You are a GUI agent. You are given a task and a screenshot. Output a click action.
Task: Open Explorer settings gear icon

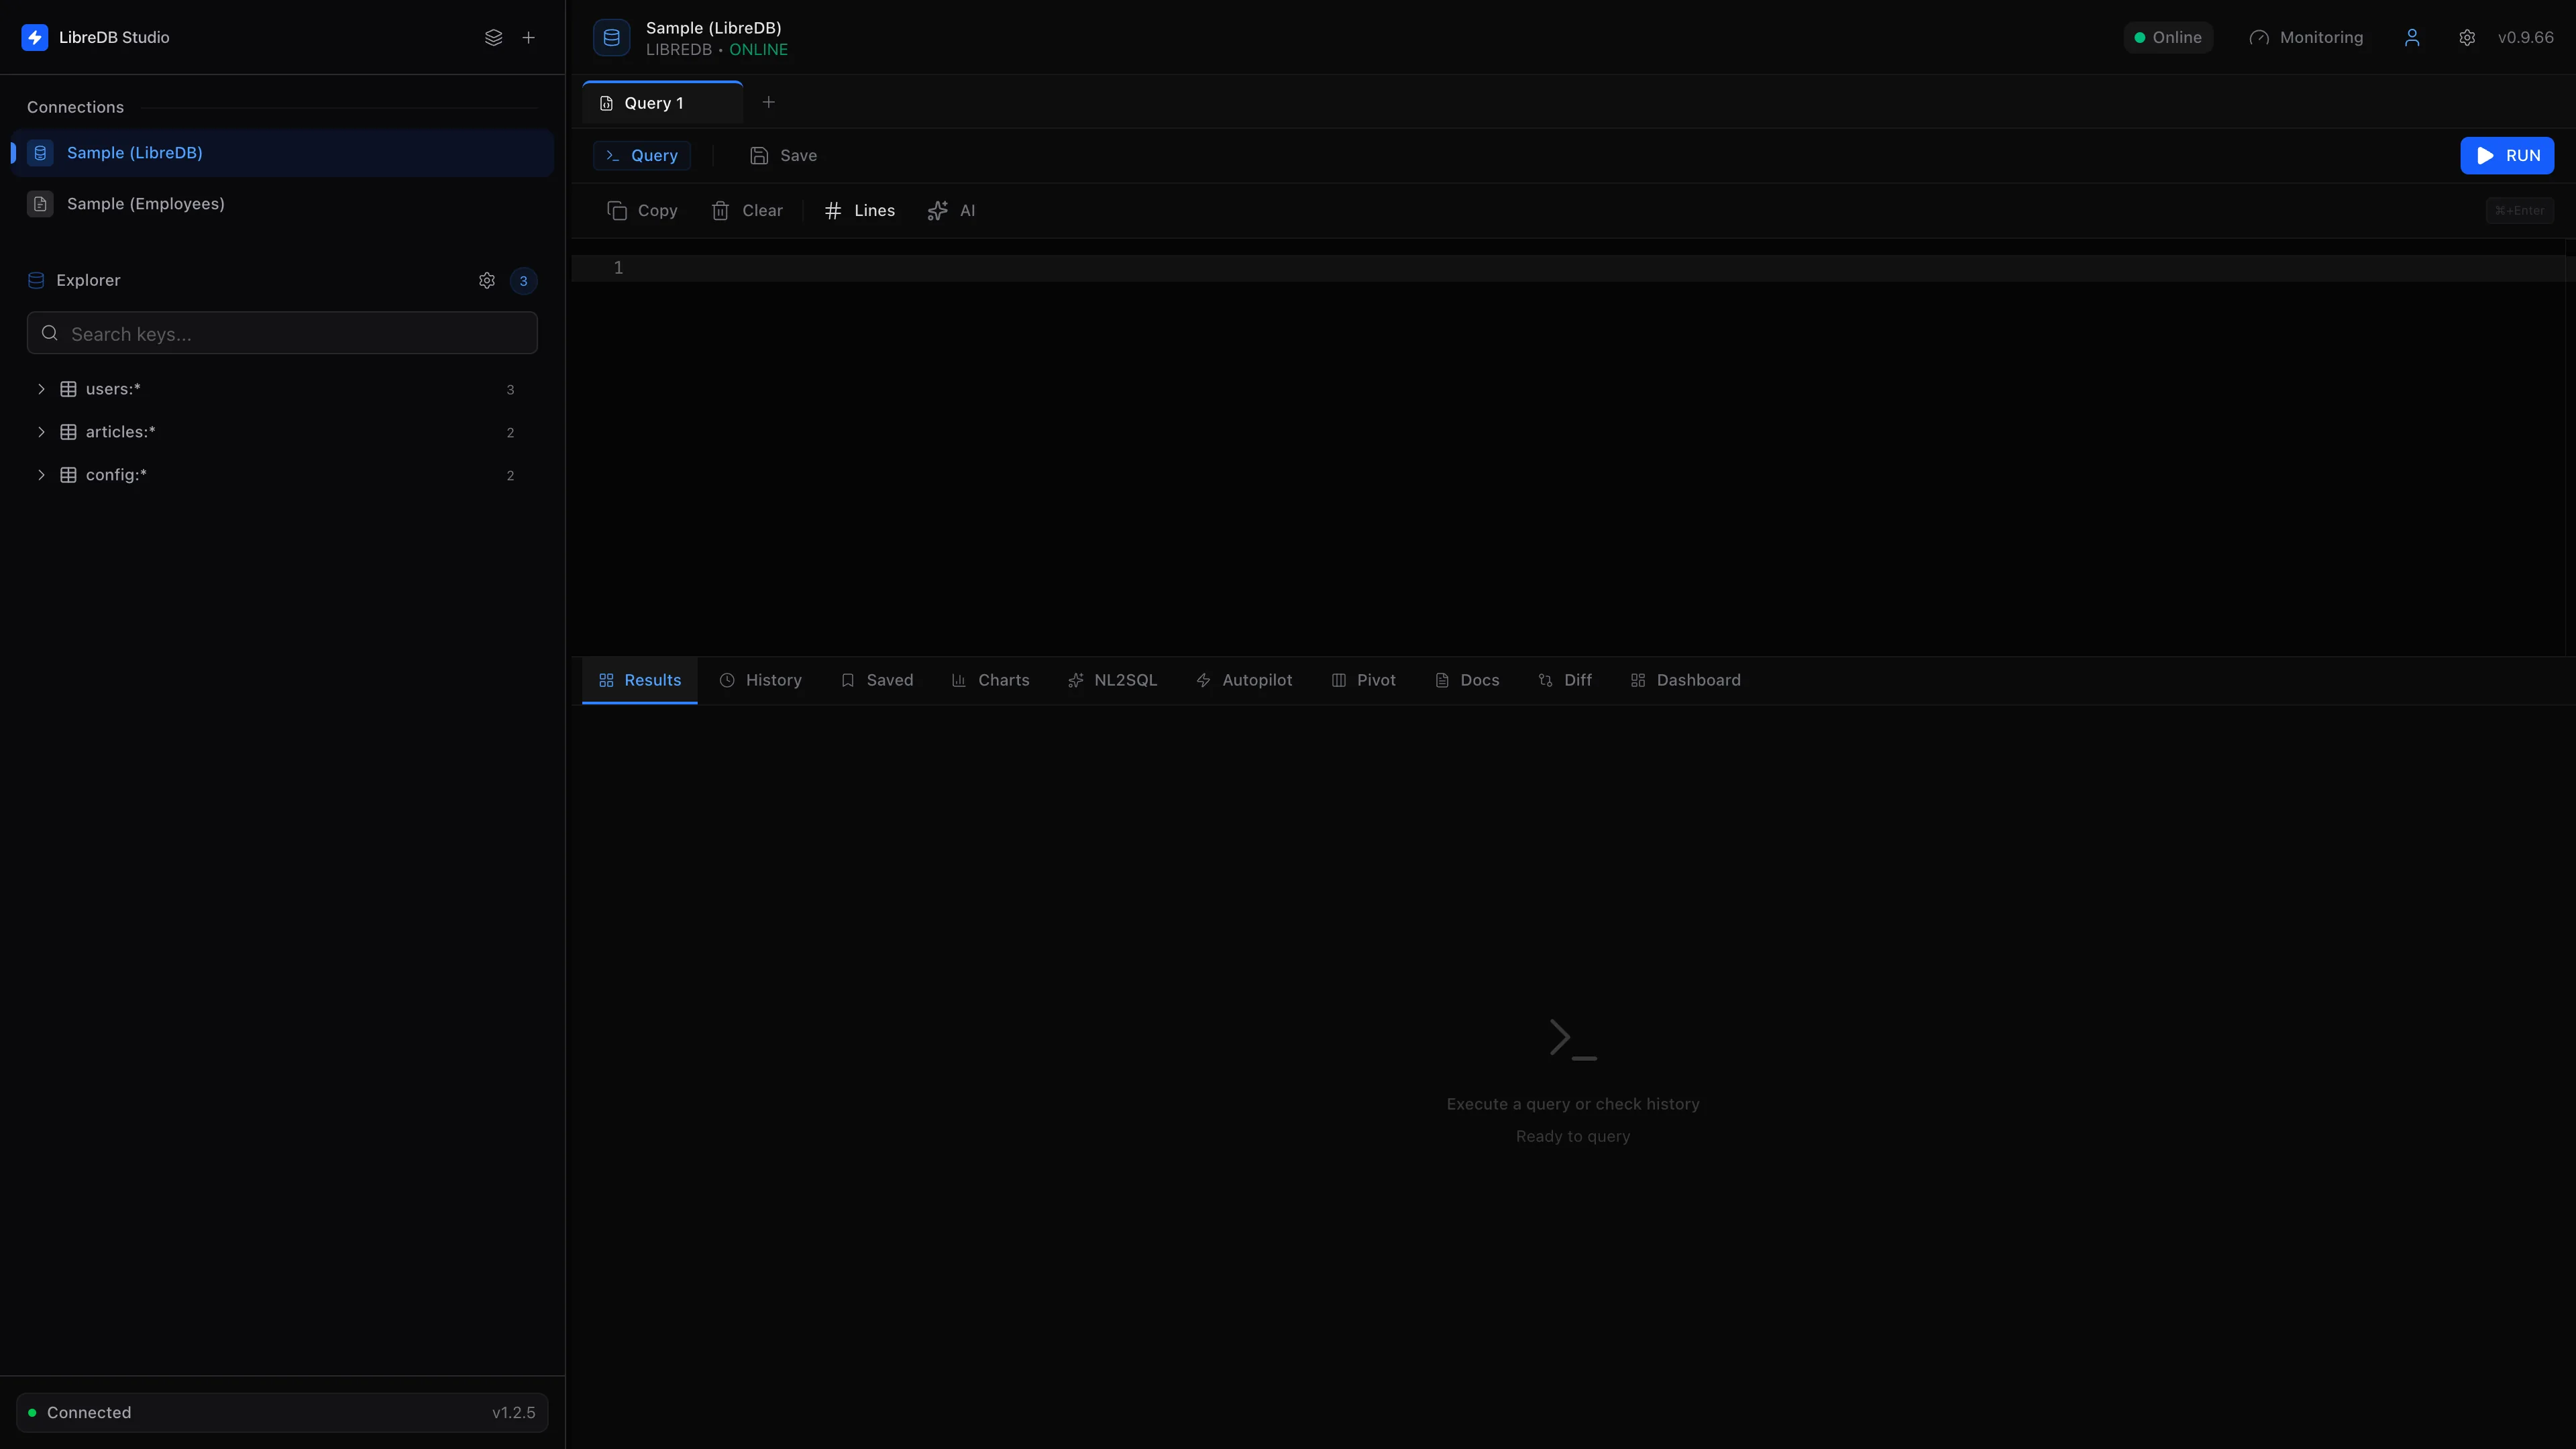[x=487, y=280]
